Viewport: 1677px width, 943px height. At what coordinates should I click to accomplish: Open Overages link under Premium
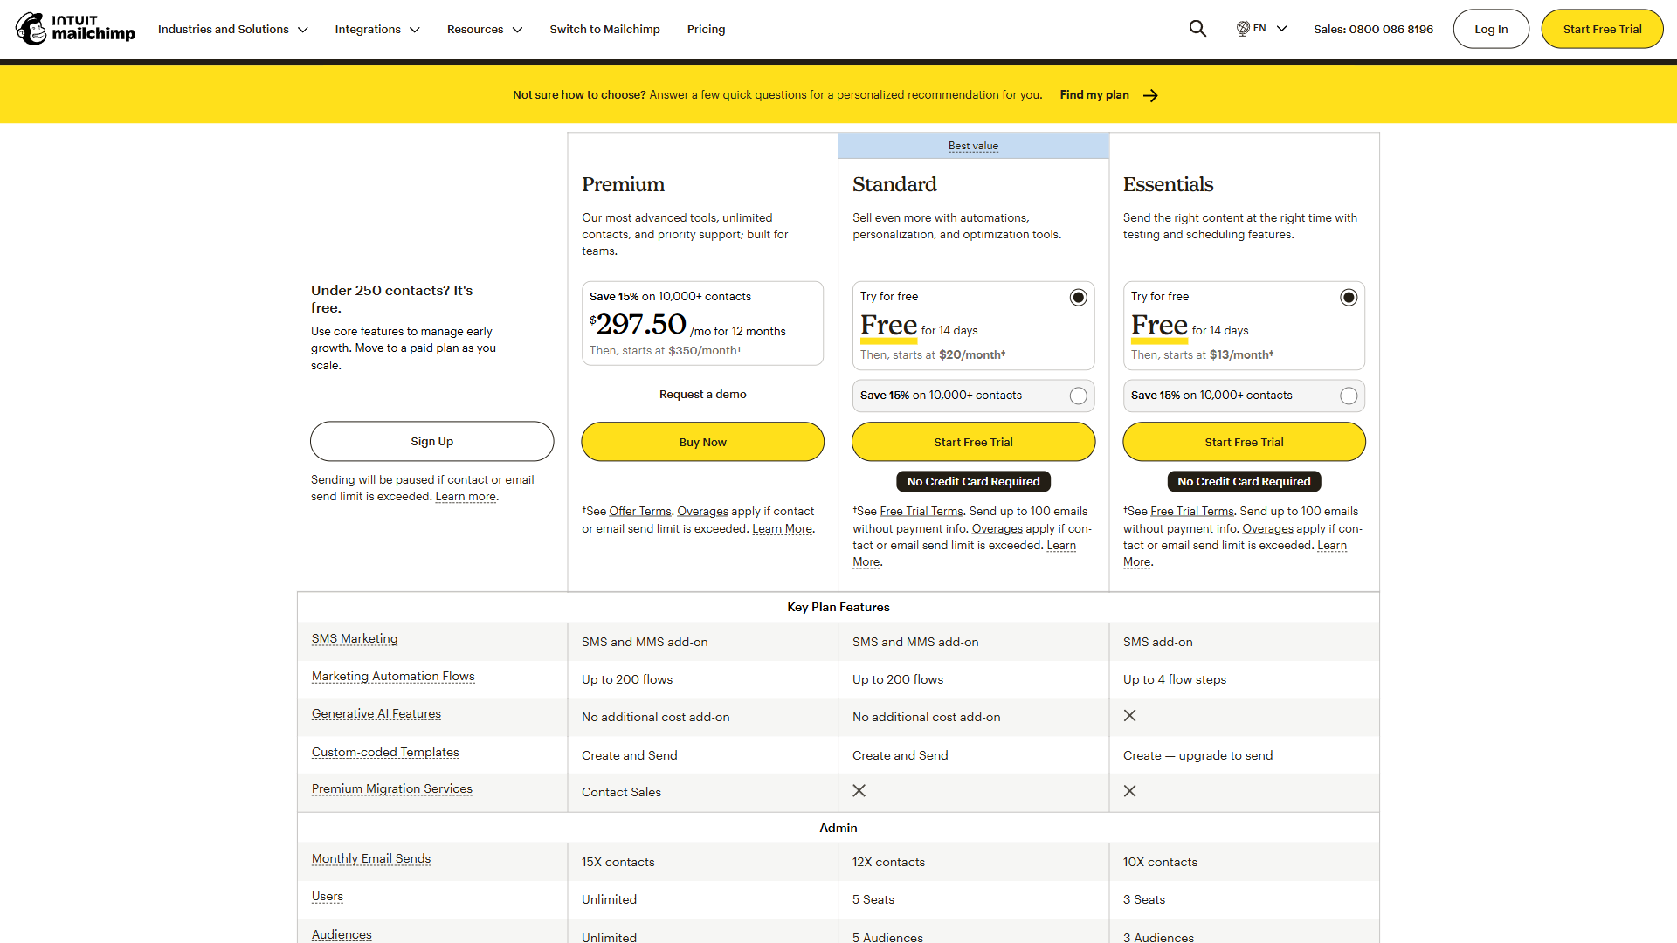(x=702, y=512)
